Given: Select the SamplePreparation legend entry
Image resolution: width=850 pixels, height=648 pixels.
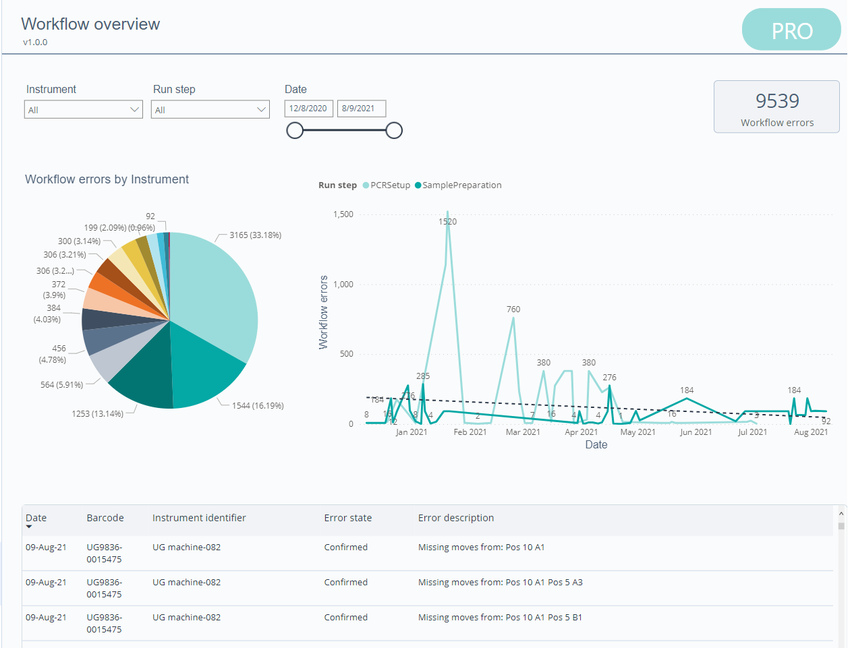Looking at the screenshot, I should (x=458, y=185).
